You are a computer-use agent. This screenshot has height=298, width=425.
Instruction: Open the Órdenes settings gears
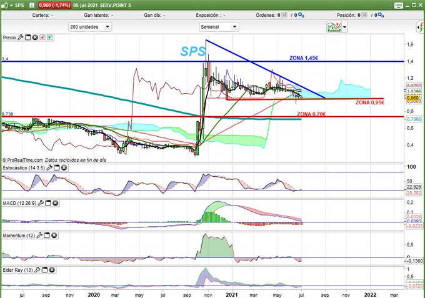tap(301, 15)
